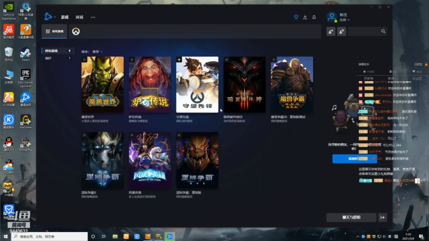Open the Battle.net desktop shortcut

coord(26,99)
